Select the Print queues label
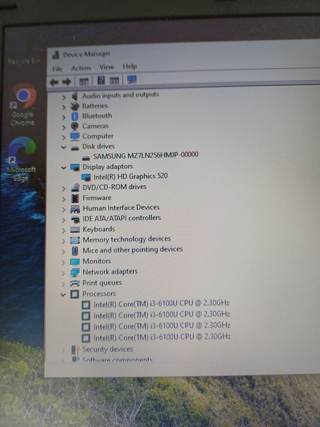Image resolution: width=320 pixels, height=427 pixels. [102, 283]
